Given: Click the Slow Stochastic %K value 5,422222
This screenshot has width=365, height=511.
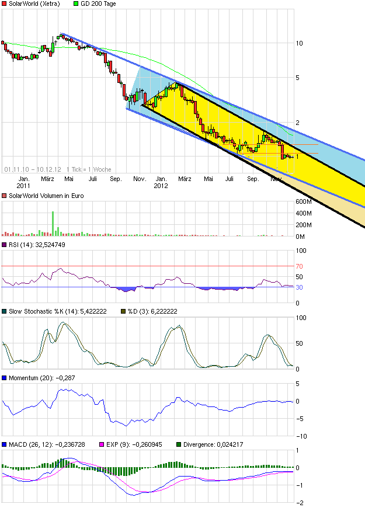Looking at the screenshot, I should 92,311.
